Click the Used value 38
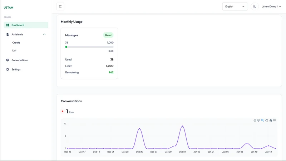 tap(112, 59)
